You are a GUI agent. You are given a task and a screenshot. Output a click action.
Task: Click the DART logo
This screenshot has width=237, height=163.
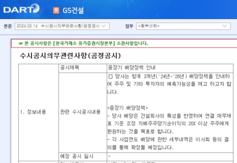coord(22,9)
